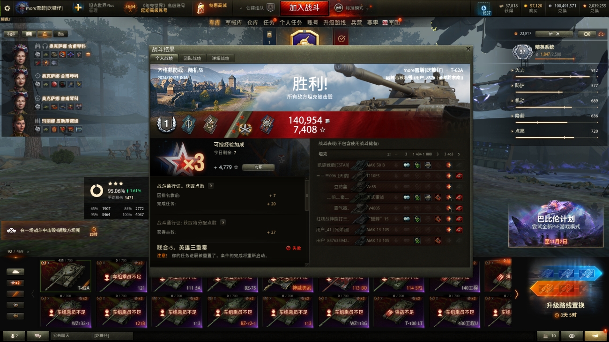
Task: Open game settings gear icon
Action: [7, 8]
